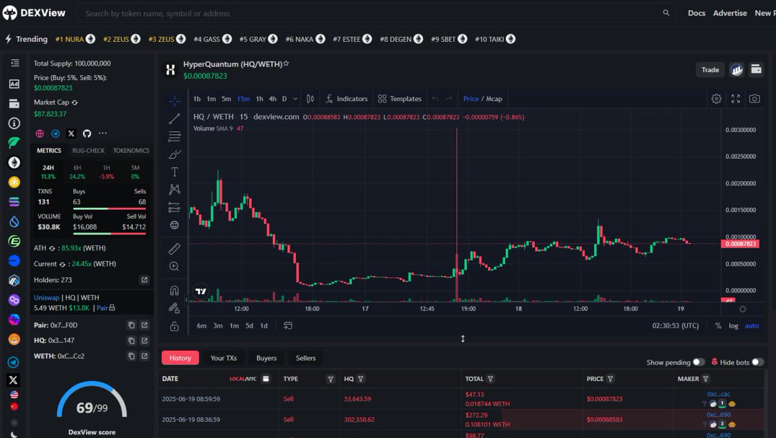The width and height of the screenshot is (776, 438).
Task: Filter the MAKER column
Action: 706,379
